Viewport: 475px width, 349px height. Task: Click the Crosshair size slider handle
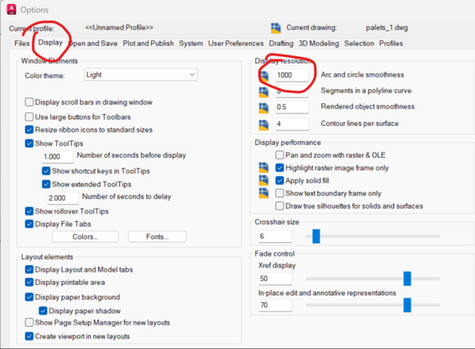tap(316, 236)
